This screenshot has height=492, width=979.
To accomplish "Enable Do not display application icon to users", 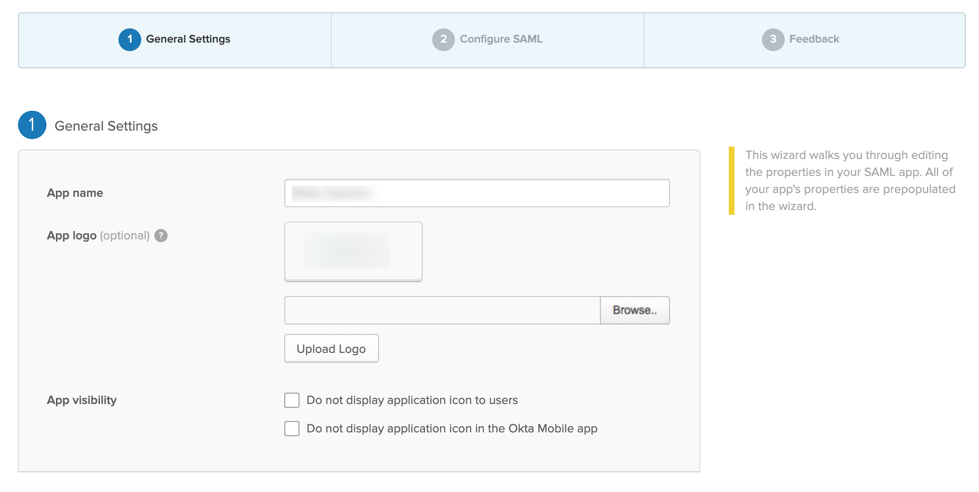I will (x=292, y=400).
